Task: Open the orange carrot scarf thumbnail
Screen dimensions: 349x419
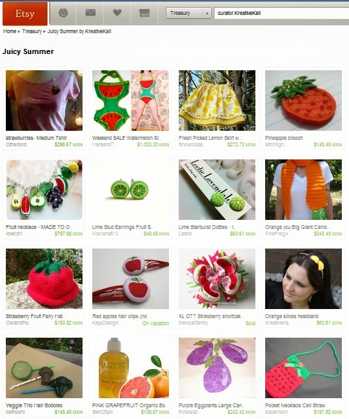Action: pyautogui.click(x=304, y=190)
